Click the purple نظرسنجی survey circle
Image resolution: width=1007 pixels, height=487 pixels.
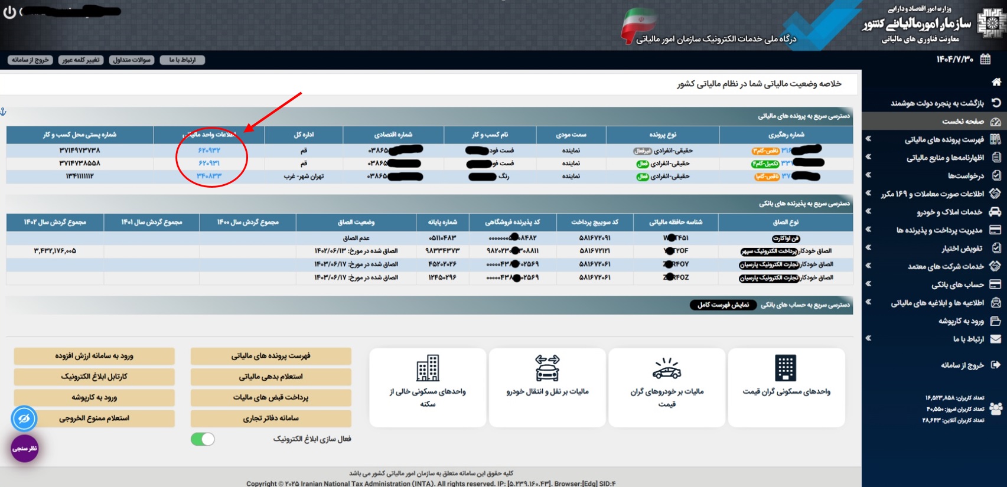[25, 449]
